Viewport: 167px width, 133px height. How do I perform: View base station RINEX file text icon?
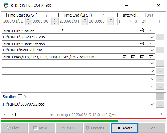point(151,44)
